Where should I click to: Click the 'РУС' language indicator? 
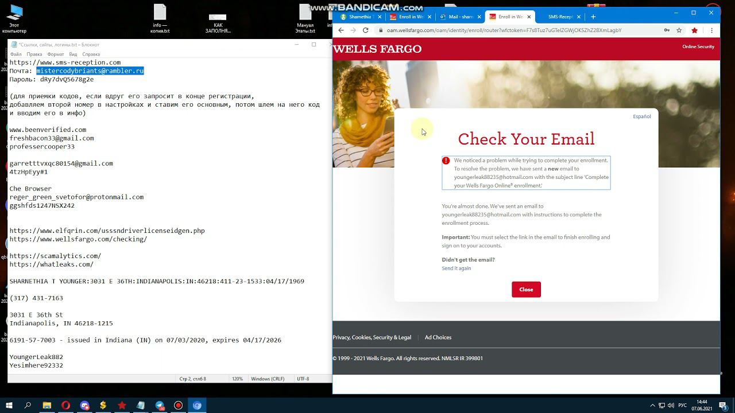[x=683, y=406]
